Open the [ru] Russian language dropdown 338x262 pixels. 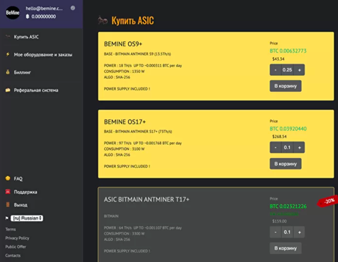click(x=27, y=218)
